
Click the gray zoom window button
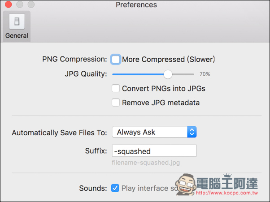pyautogui.click(x=31, y=4)
